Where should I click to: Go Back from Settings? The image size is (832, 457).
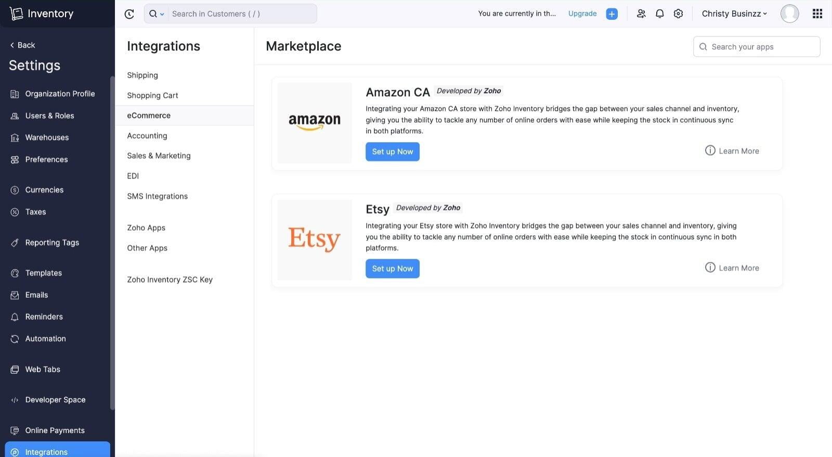22,45
